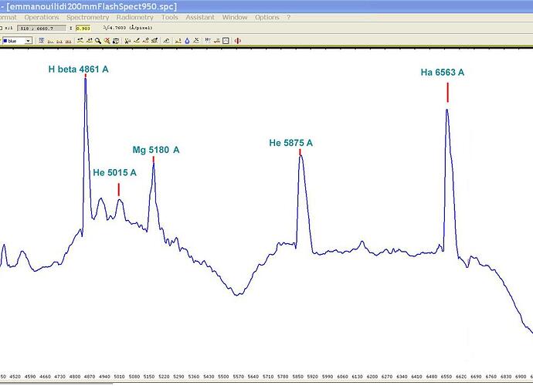The image size is (533, 386).
Task: Click the Ha 6563 A peak label
Action: click(442, 73)
